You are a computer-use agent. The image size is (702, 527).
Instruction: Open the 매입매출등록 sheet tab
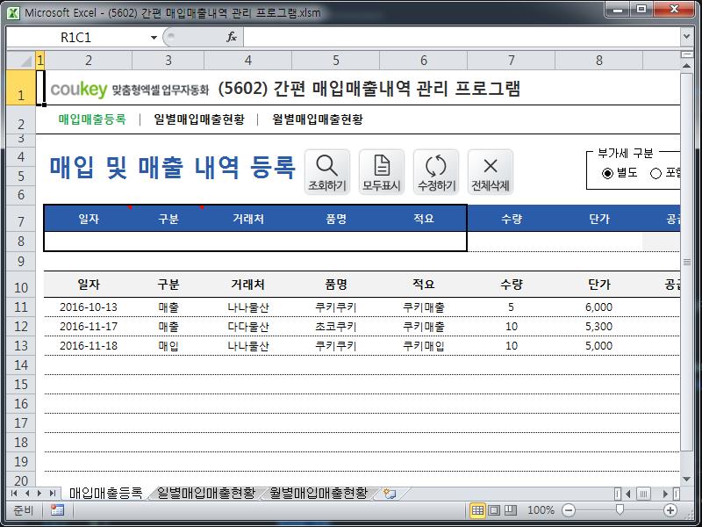(x=105, y=494)
